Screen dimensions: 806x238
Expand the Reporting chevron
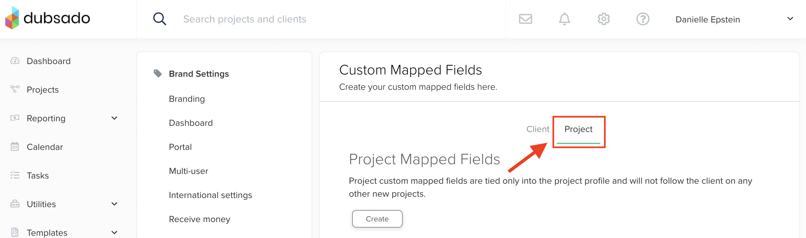click(114, 118)
